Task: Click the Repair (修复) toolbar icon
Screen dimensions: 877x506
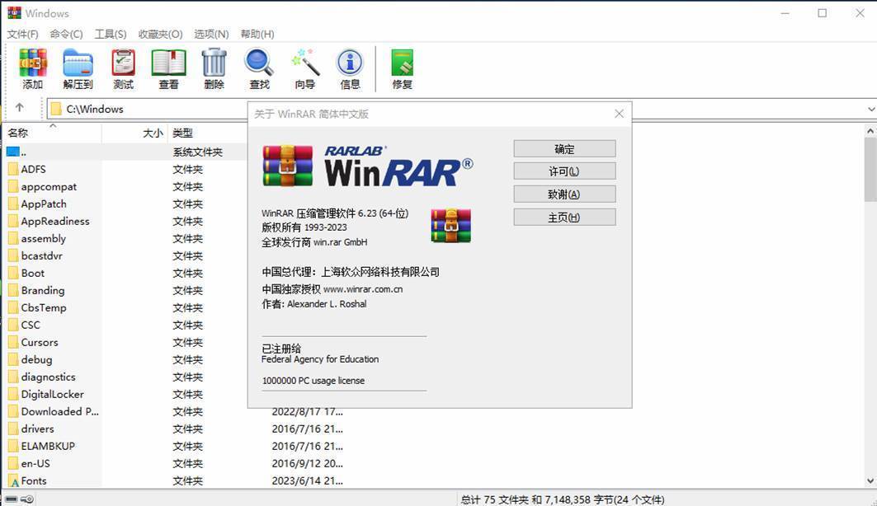Action: coord(402,68)
